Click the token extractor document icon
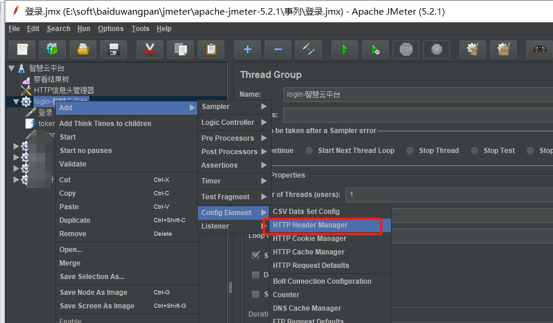 [x=31, y=123]
